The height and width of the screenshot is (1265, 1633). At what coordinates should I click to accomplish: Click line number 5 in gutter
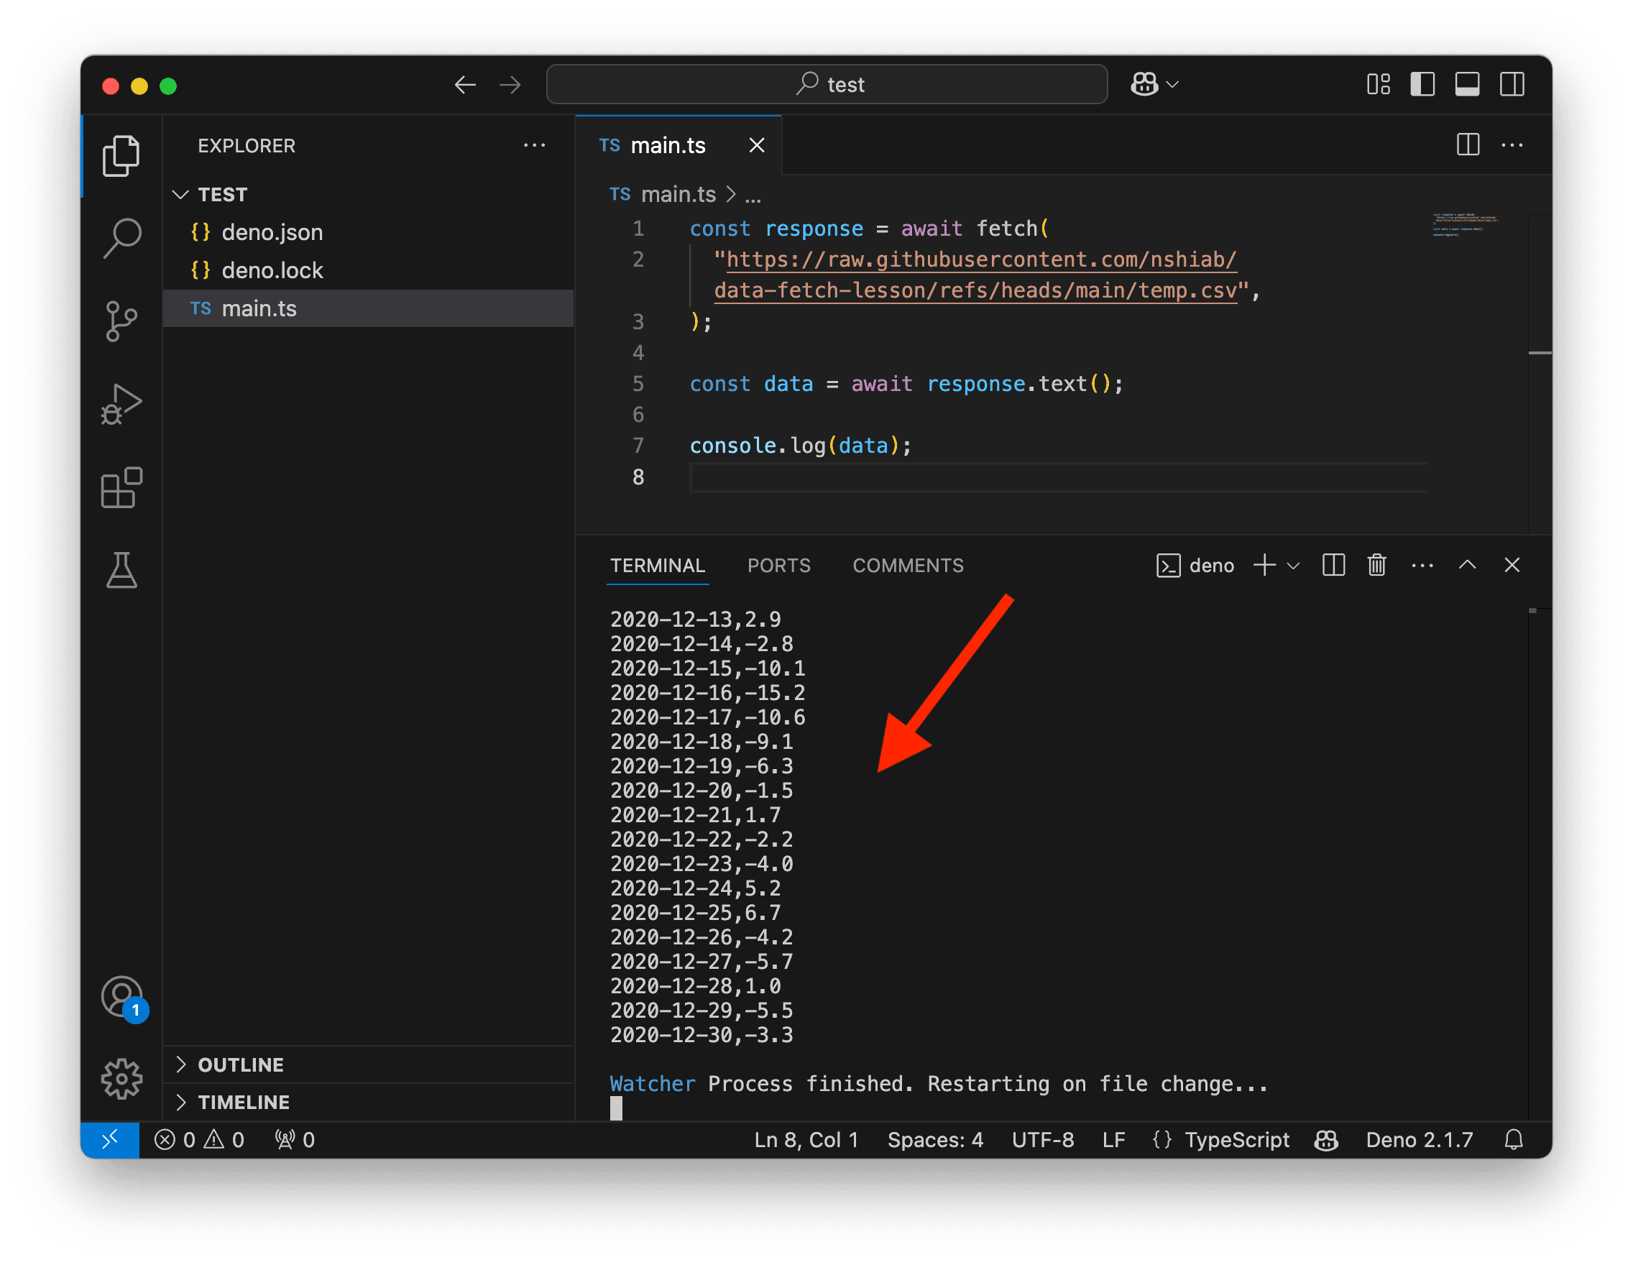click(x=638, y=384)
